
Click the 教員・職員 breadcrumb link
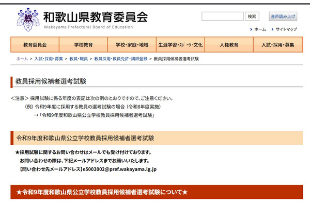(79, 59)
